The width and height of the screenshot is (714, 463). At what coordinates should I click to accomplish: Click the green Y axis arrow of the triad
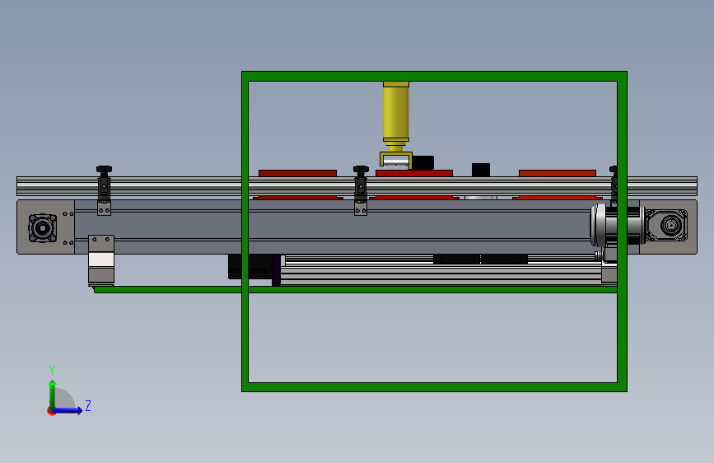pos(53,394)
